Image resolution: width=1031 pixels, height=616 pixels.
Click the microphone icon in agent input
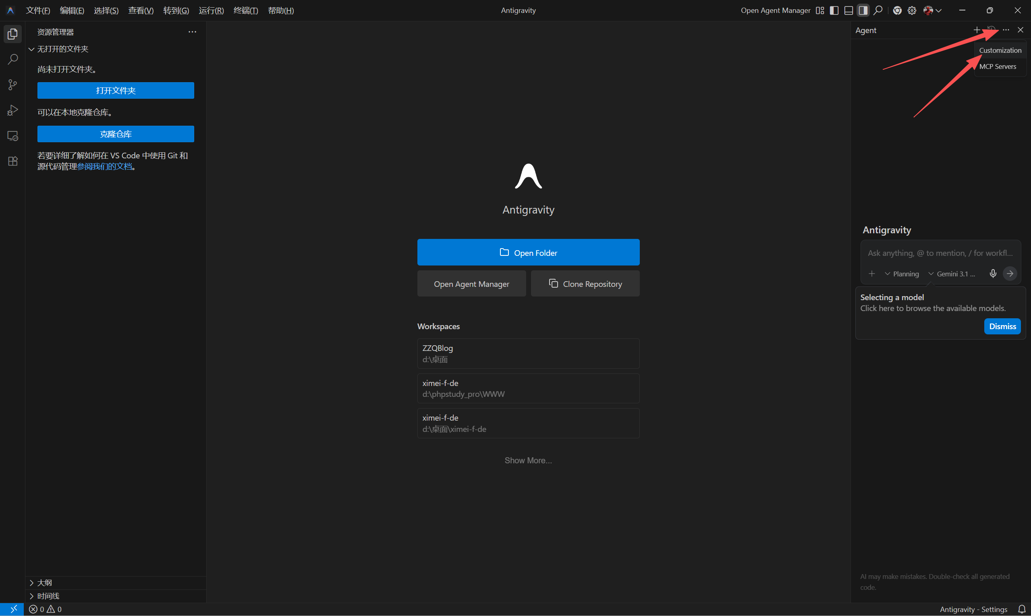click(992, 274)
